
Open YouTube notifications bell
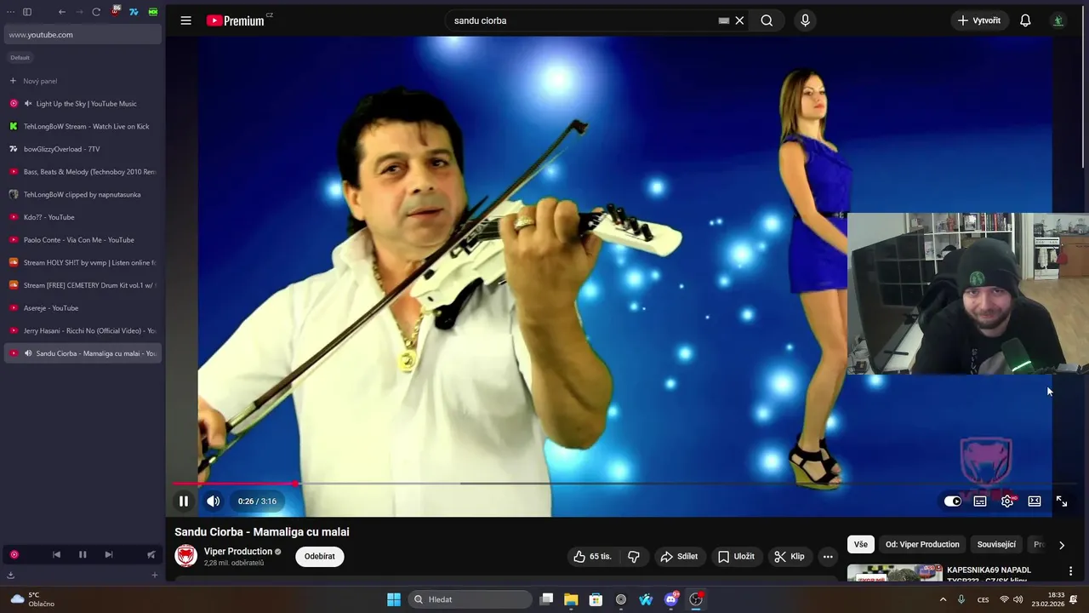pos(1025,20)
